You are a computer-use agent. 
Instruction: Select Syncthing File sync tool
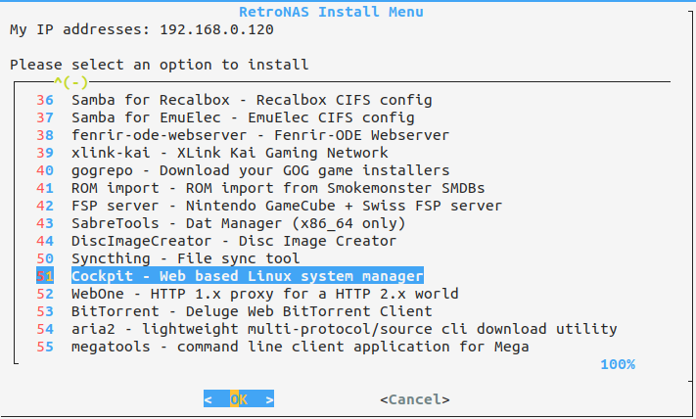click(167, 258)
